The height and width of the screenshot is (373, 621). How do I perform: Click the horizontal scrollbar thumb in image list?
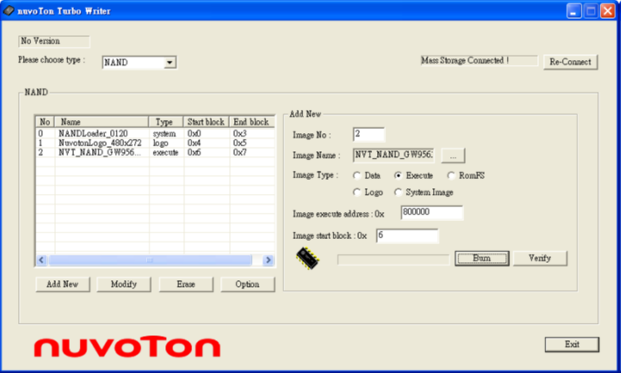(149, 260)
